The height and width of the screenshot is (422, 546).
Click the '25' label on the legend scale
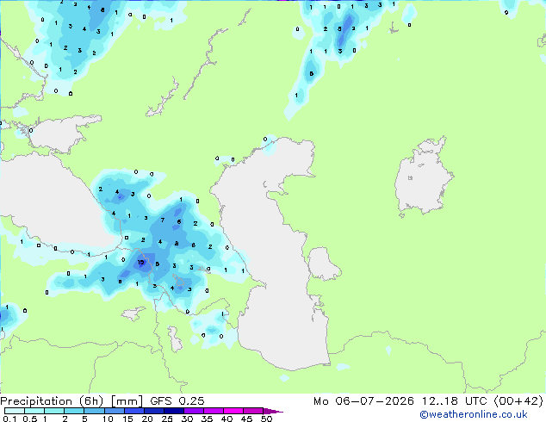(x=167, y=419)
